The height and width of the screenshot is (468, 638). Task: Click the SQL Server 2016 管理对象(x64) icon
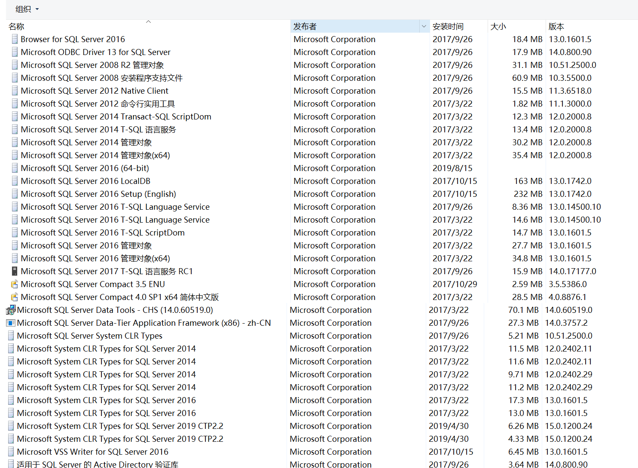[15, 258]
